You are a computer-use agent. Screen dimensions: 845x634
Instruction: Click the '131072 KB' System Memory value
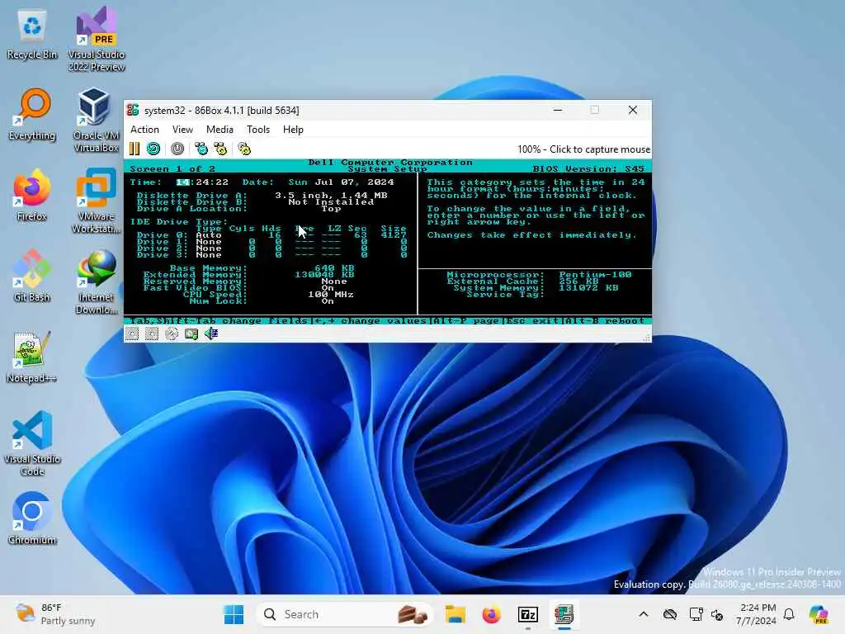[x=588, y=288]
